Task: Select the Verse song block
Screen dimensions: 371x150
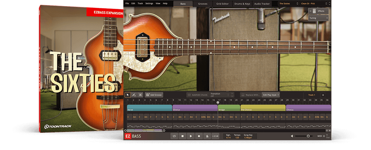Action: coord(149,108)
